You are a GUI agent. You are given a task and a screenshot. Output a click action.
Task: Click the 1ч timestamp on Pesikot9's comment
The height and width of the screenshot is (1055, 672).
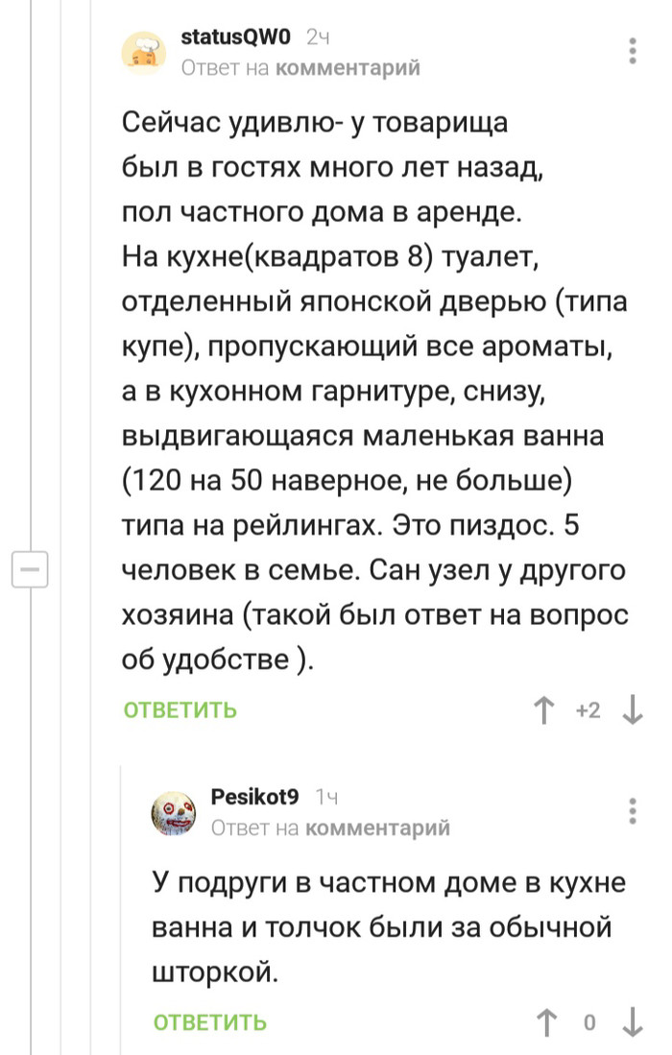tap(326, 798)
